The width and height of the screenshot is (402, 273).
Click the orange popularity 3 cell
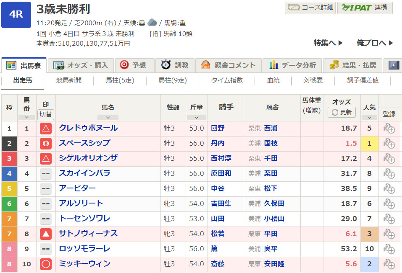click(x=369, y=234)
